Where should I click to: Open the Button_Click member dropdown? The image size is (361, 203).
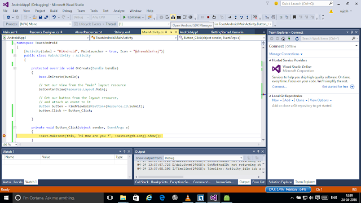click(x=222, y=38)
